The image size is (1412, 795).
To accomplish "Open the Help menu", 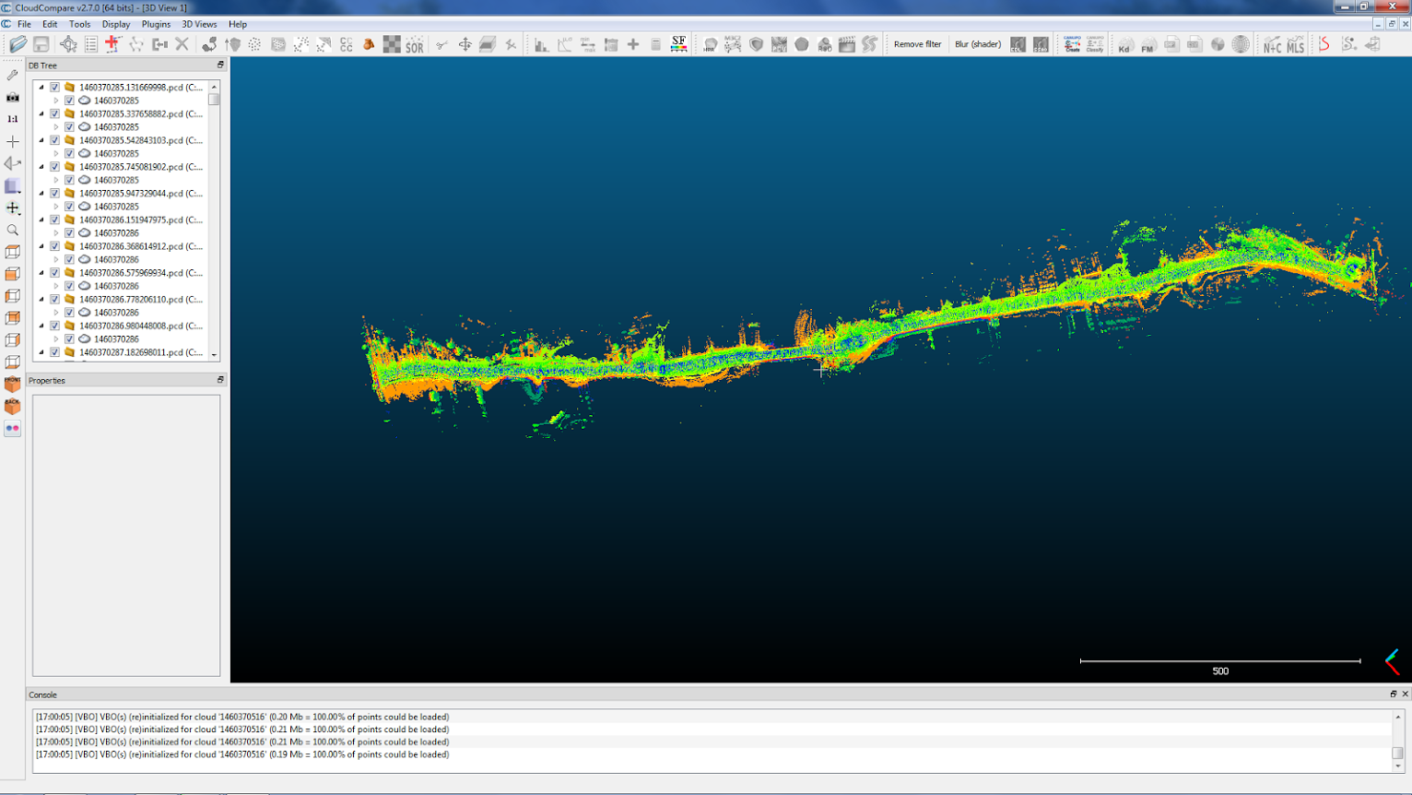I will tap(238, 24).
